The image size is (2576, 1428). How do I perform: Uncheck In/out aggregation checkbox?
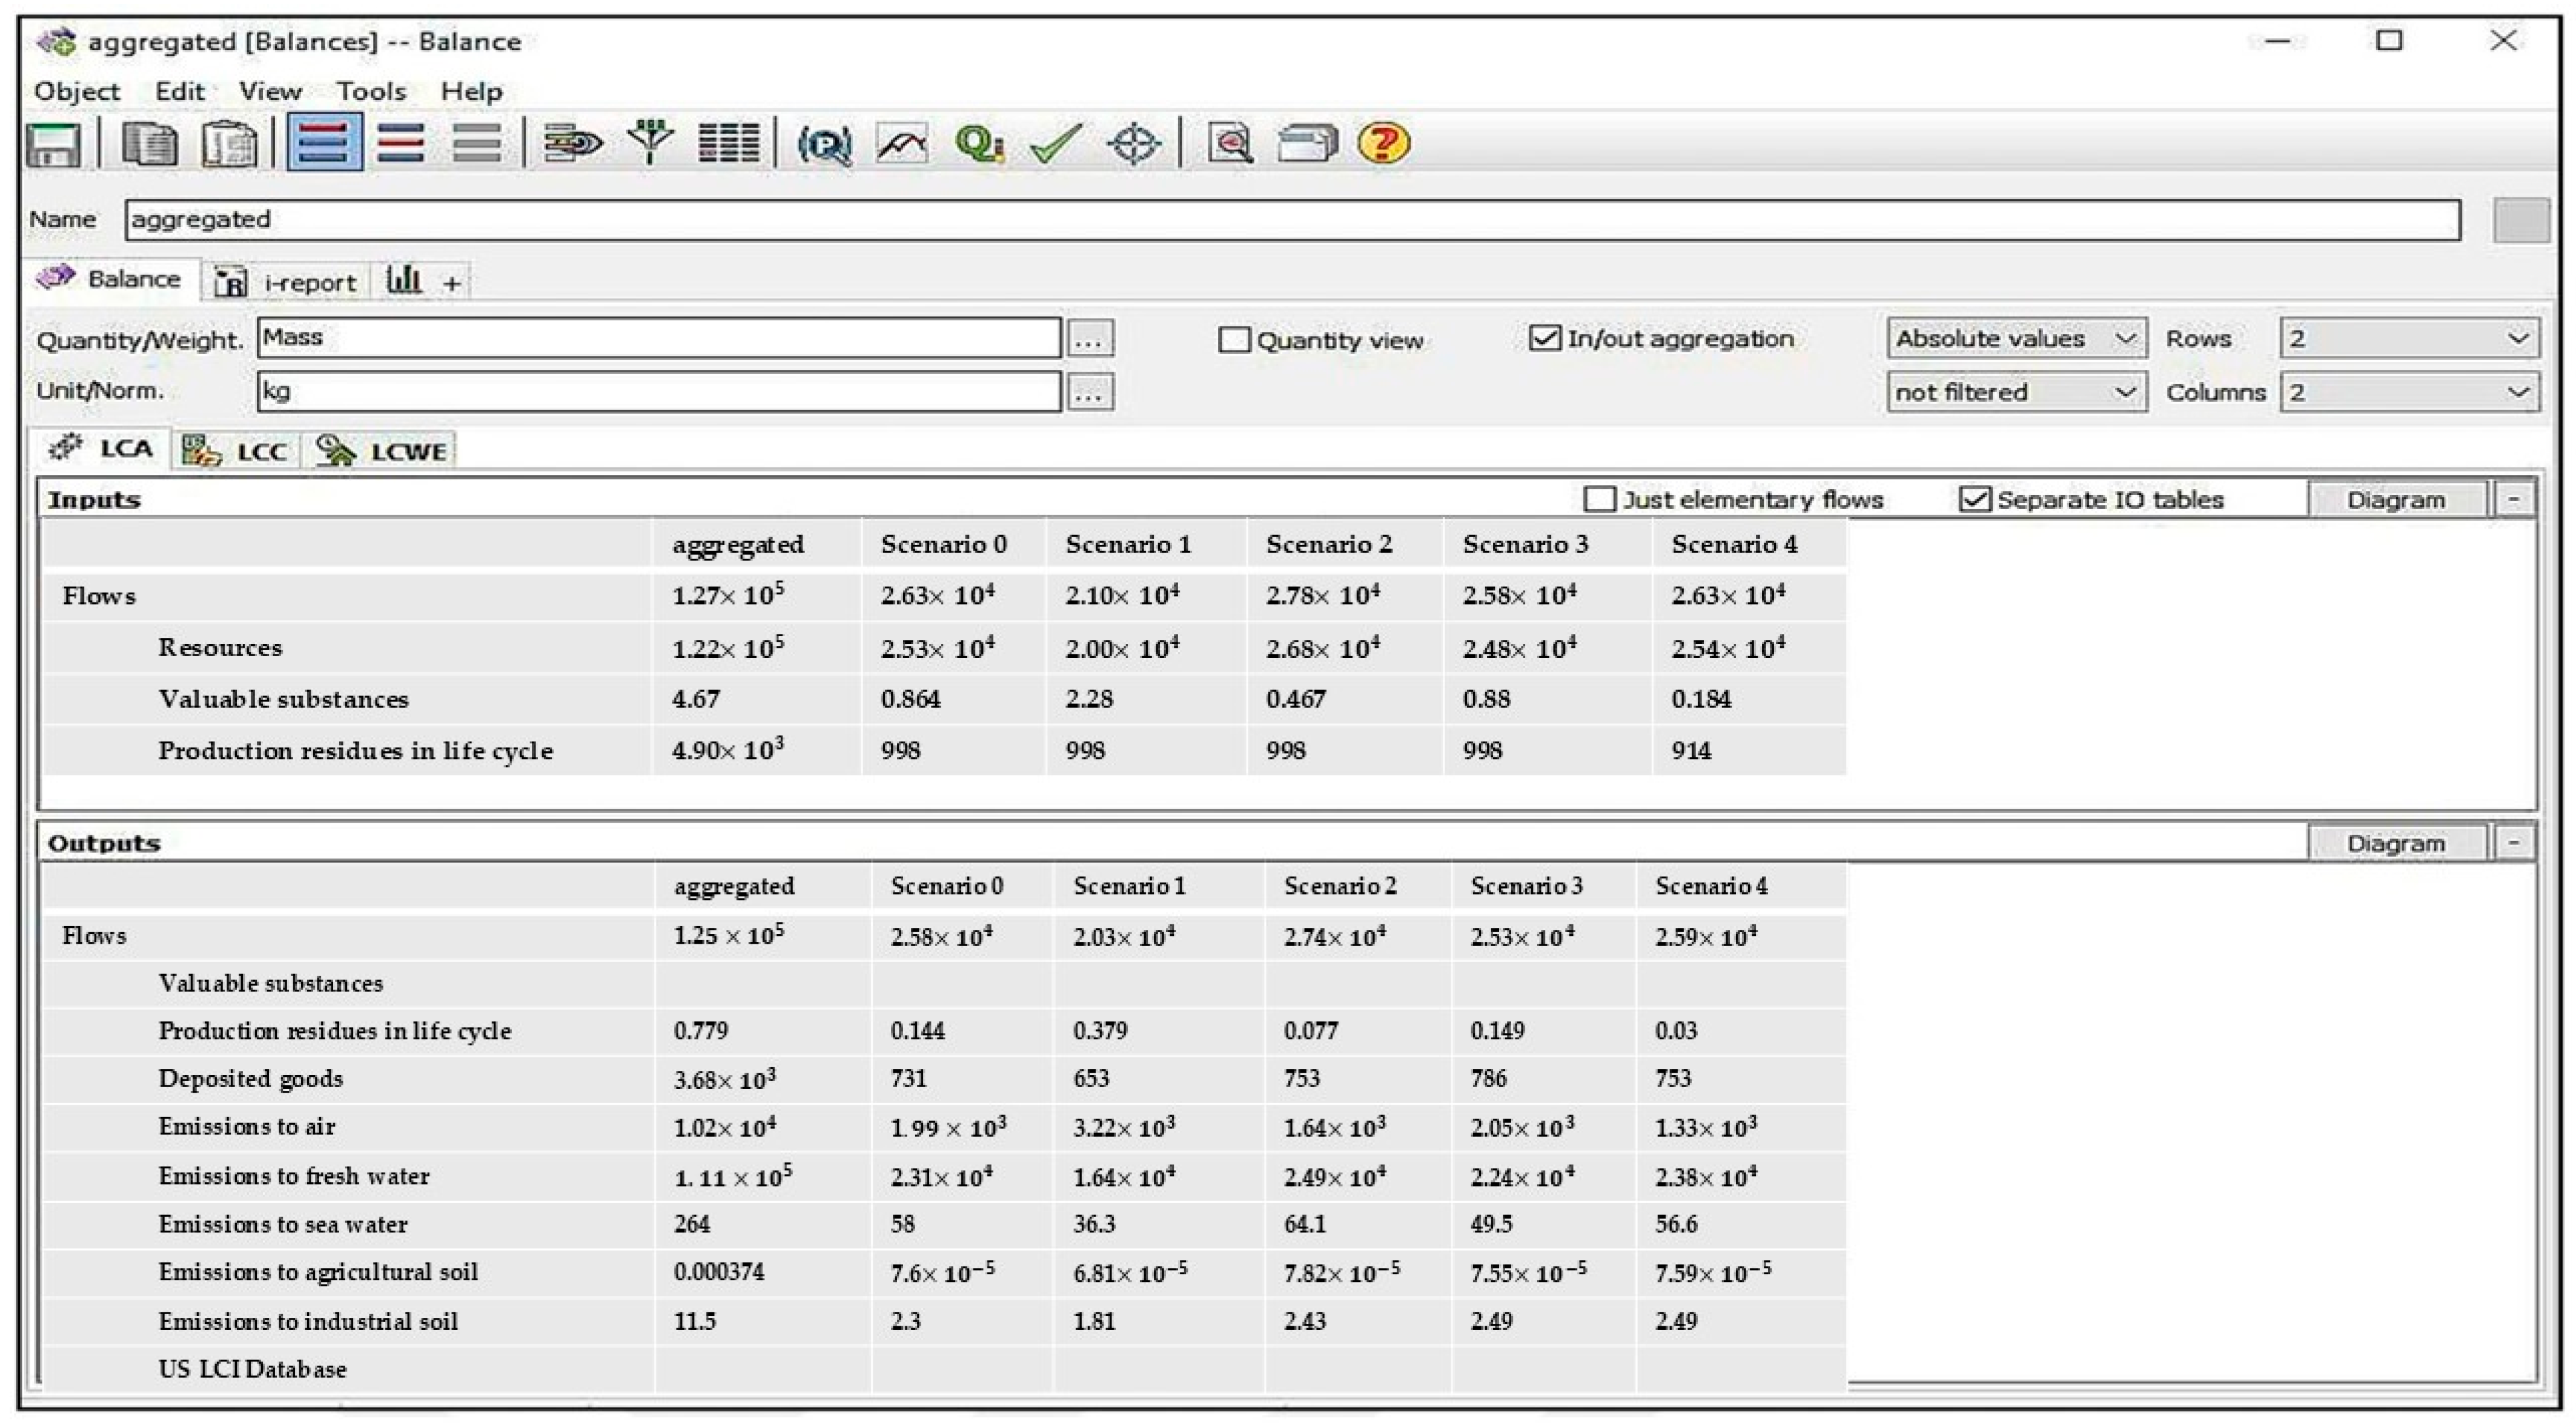(1545, 339)
